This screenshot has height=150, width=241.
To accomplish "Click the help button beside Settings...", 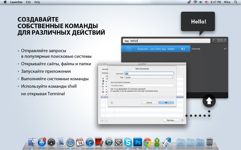I will pyautogui.click(x=182, y=120).
